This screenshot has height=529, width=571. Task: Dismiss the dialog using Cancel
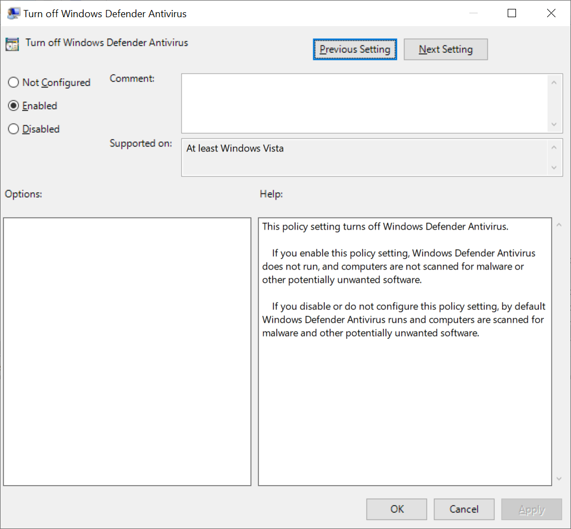[x=464, y=509]
